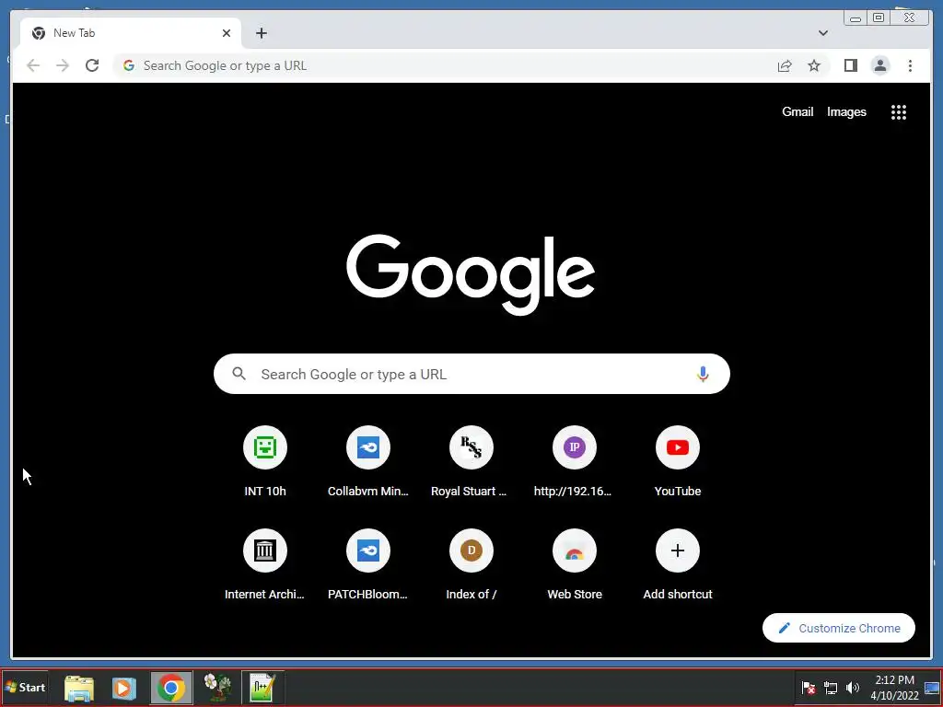The image size is (943, 707).
Task: Open a new tab with plus button
Action: pos(261,33)
